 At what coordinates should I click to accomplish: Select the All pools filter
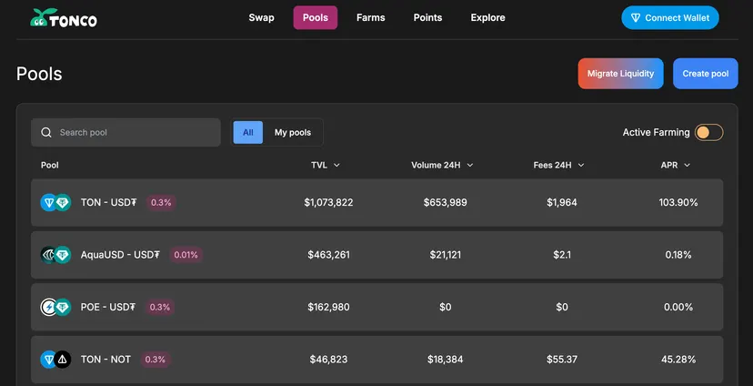click(x=247, y=133)
